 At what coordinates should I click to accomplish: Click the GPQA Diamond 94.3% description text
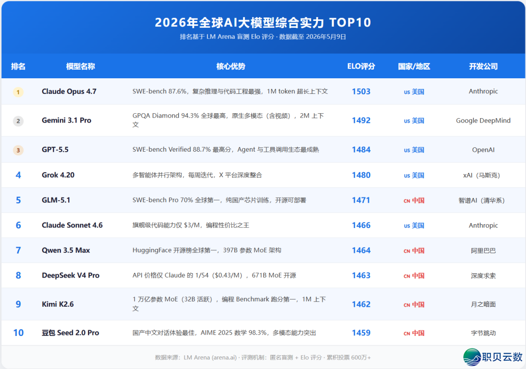click(228, 120)
